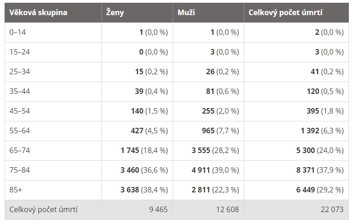The width and height of the screenshot is (353, 224).
Task: Select the 65–74 age group label
Action: pos(20,150)
